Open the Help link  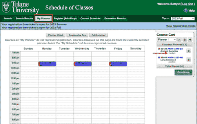(191, 11)
